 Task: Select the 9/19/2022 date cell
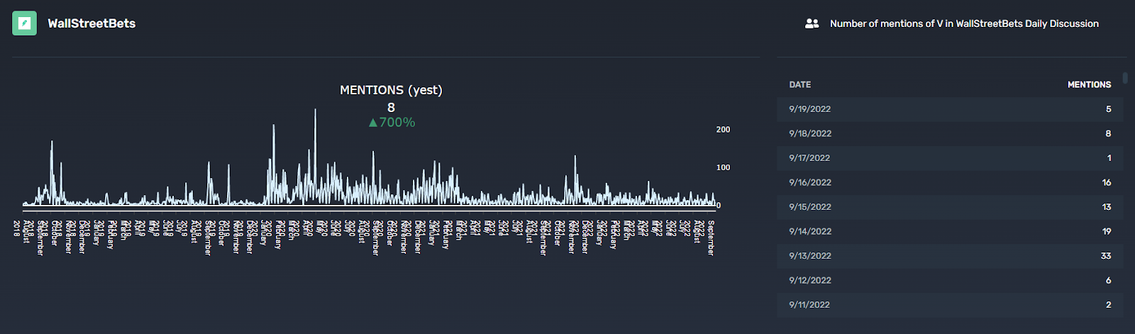point(809,109)
